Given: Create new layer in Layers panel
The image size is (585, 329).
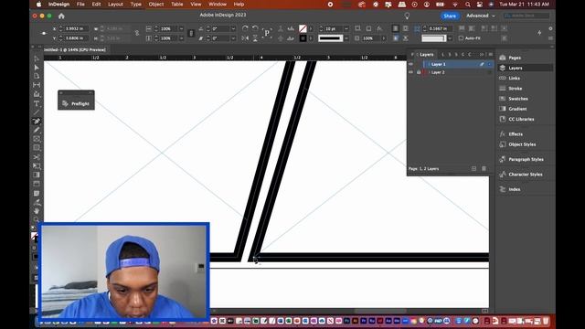Looking at the screenshot, I should pos(473,168).
